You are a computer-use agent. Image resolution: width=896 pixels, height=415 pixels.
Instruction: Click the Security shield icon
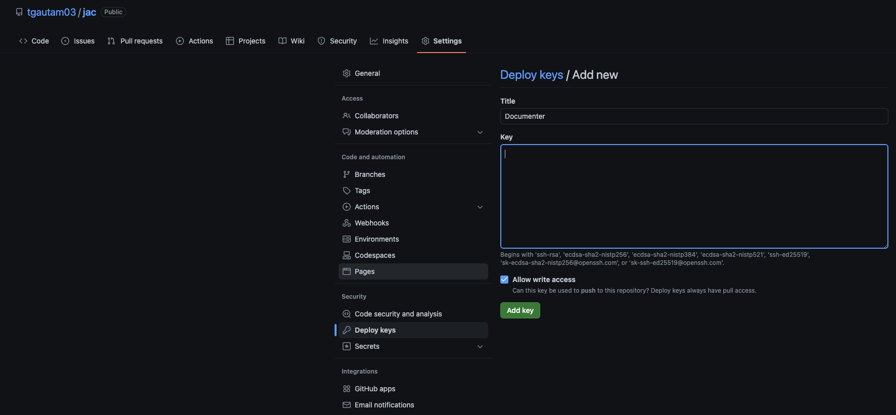pyautogui.click(x=321, y=41)
